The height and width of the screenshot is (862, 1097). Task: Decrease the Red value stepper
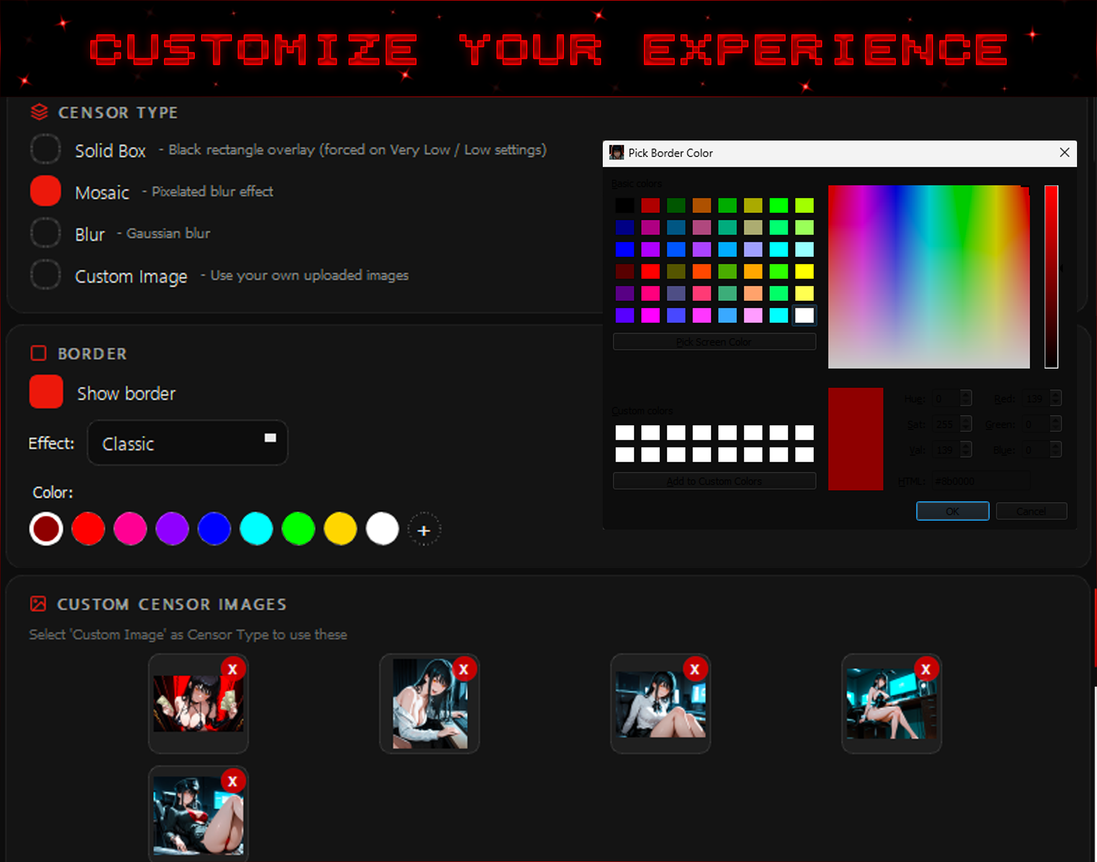pos(1056,402)
